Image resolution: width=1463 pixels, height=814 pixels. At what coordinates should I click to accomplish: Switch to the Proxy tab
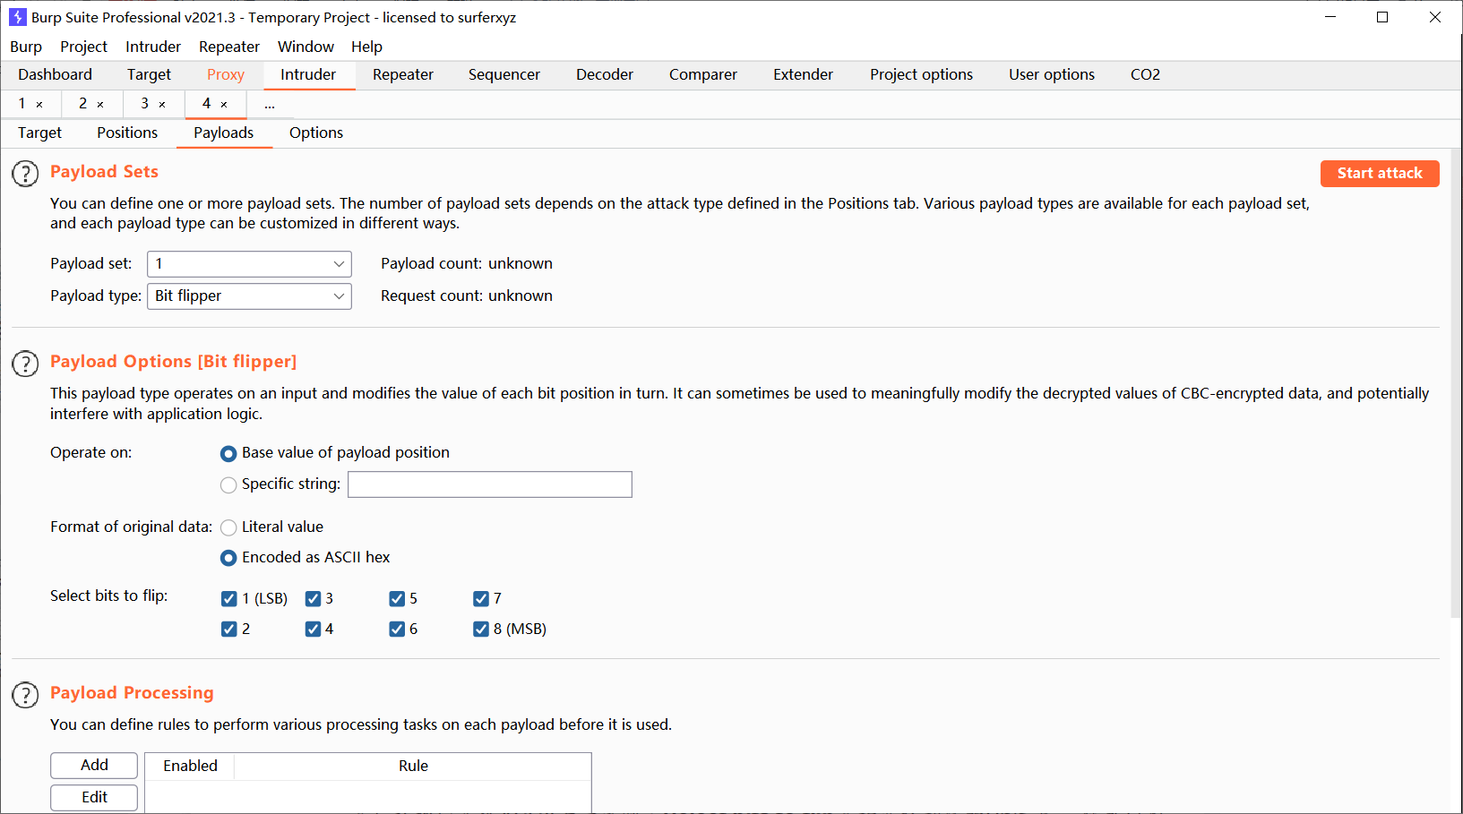pos(226,75)
